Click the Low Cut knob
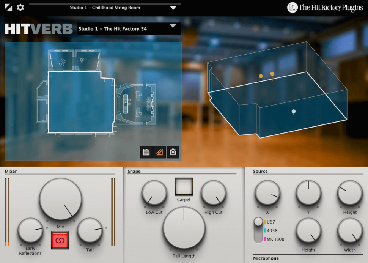This screenshot has width=368, height=263. click(154, 193)
